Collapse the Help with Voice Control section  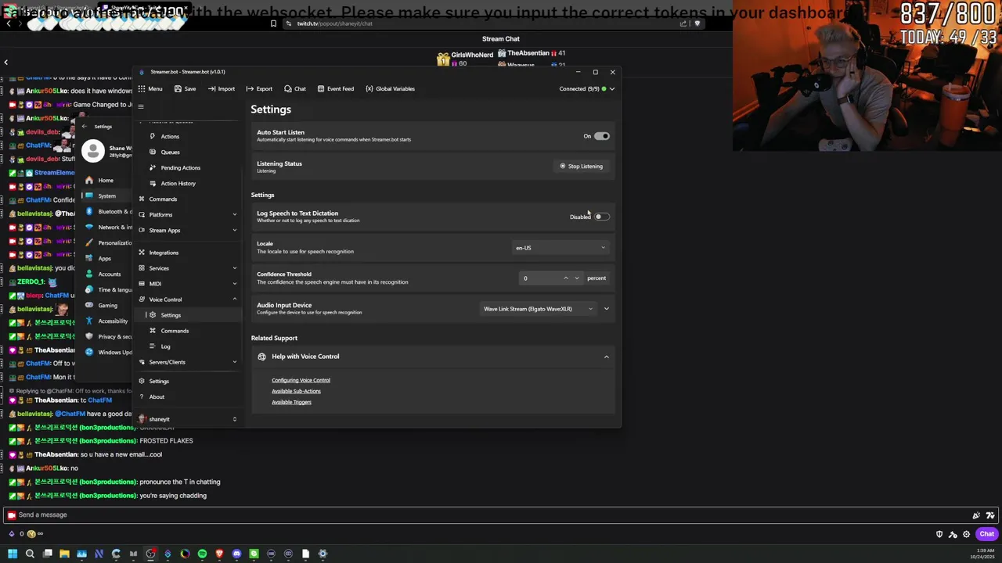click(606, 357)
